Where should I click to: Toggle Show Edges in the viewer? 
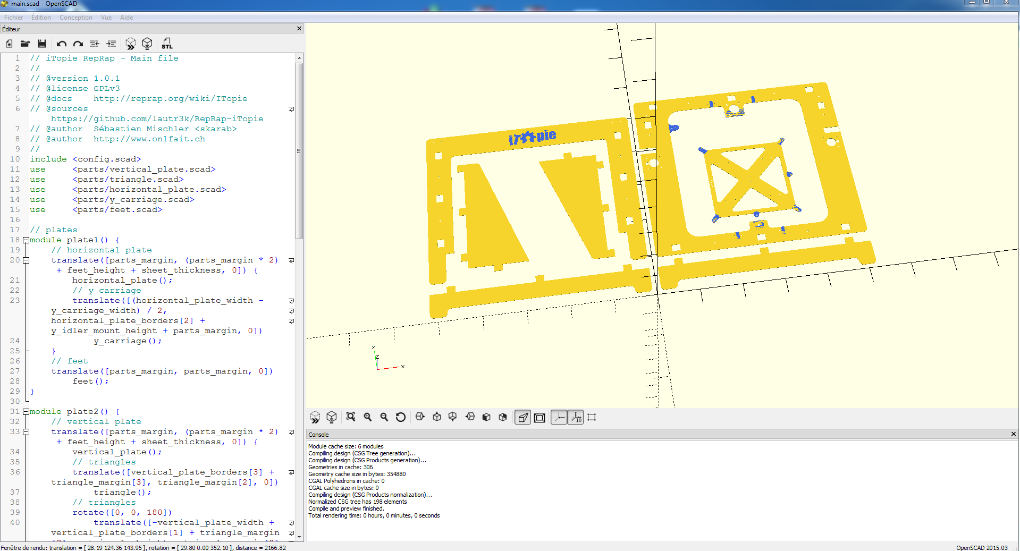(x=592, y=418)
